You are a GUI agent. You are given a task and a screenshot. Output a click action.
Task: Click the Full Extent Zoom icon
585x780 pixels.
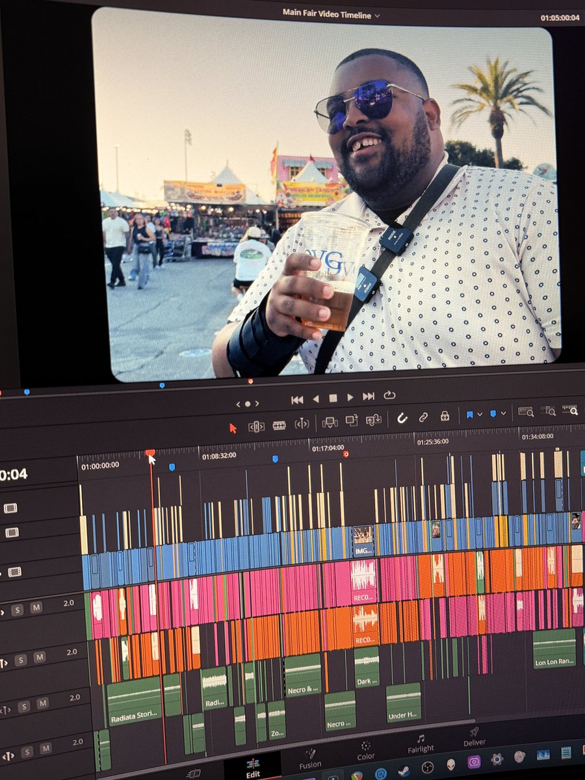526,411
